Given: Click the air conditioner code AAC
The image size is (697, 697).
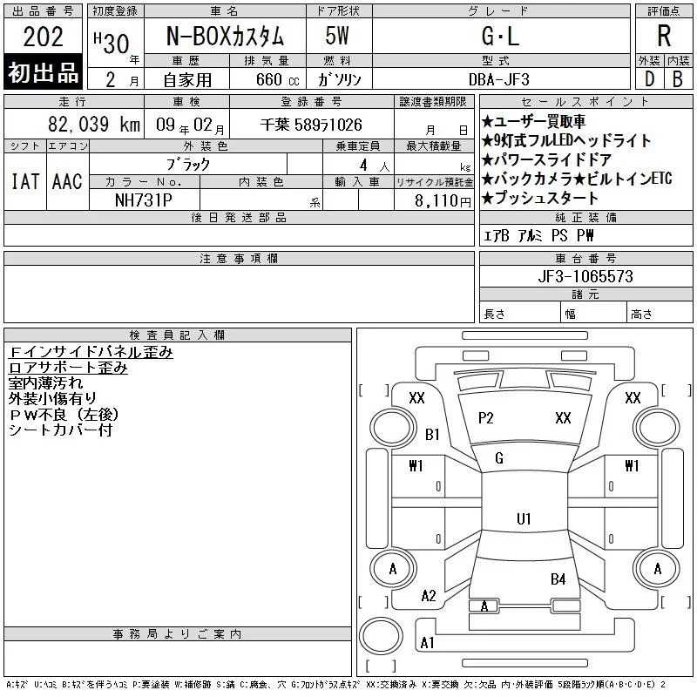Looking at the screenshot, I should coord(67,181).
